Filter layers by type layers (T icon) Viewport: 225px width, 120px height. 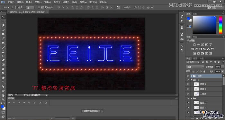point(211,62)
